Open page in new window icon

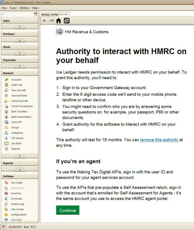[x=67, y=21]
